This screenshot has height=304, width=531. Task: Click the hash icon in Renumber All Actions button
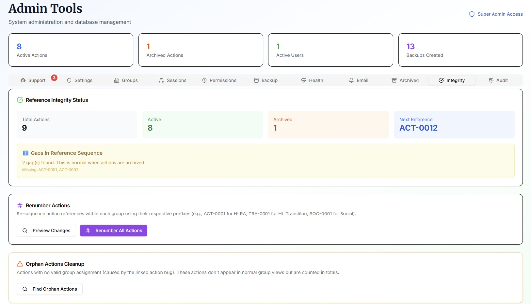[x=88, y=231]
